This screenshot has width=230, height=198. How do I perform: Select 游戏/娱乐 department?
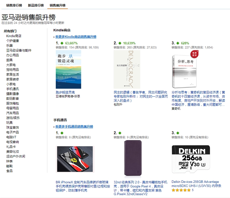point(13,118)
